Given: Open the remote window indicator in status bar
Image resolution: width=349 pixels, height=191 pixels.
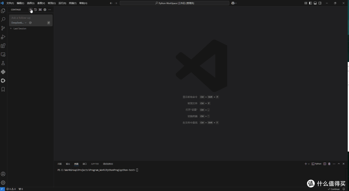Looking at the screenshot, I should (3, 189).
